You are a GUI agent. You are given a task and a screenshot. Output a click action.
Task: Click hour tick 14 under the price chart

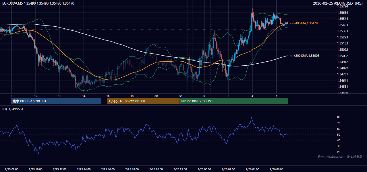click(84, 96)
